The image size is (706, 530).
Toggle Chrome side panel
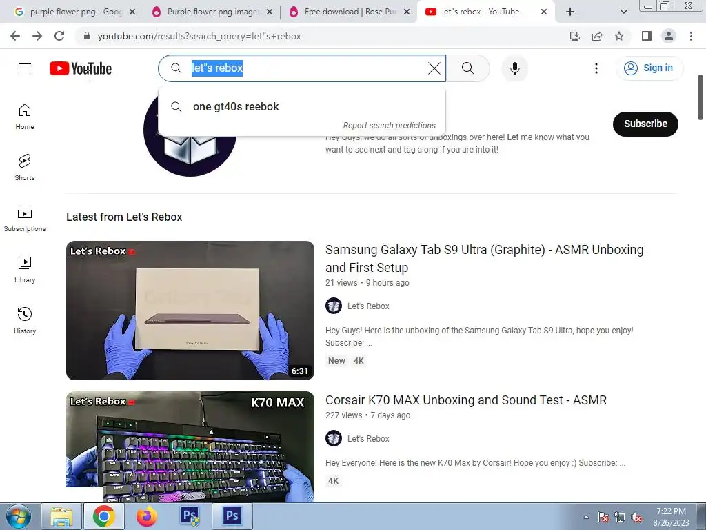(647, 36)
